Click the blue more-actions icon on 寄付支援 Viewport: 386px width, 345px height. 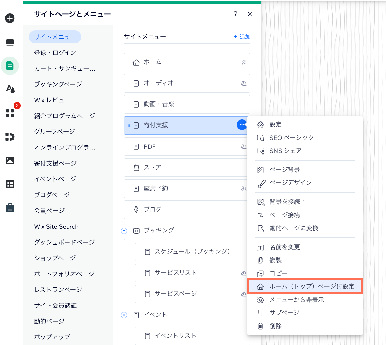(242, 125)
